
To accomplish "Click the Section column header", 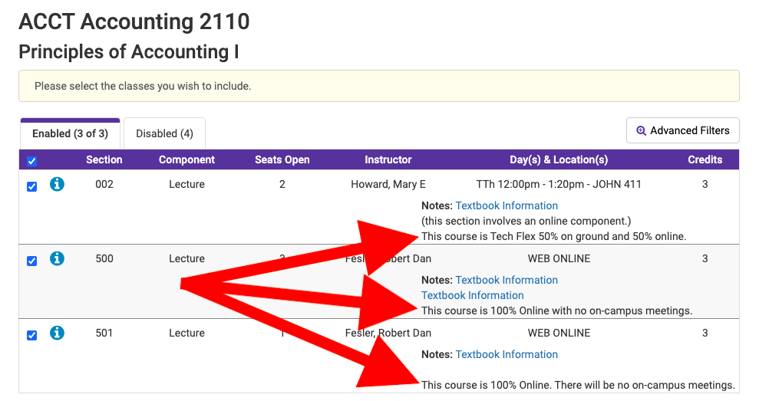I will click(x=104, y=160).
